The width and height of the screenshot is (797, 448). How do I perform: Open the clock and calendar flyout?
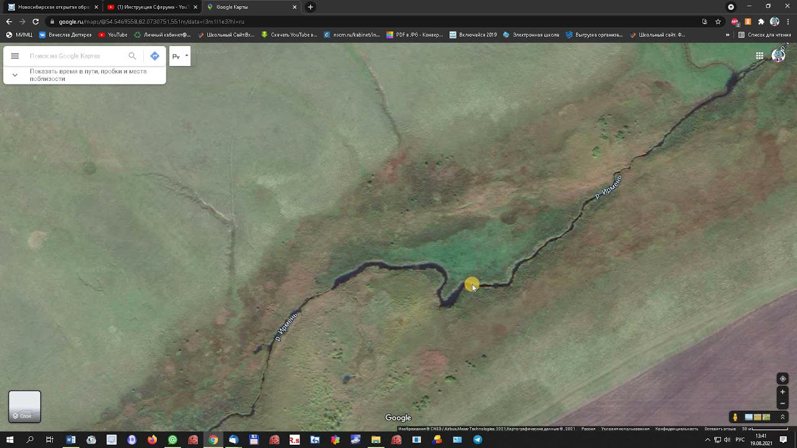point(760,440)
